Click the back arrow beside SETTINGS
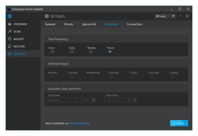 [47, 16]
